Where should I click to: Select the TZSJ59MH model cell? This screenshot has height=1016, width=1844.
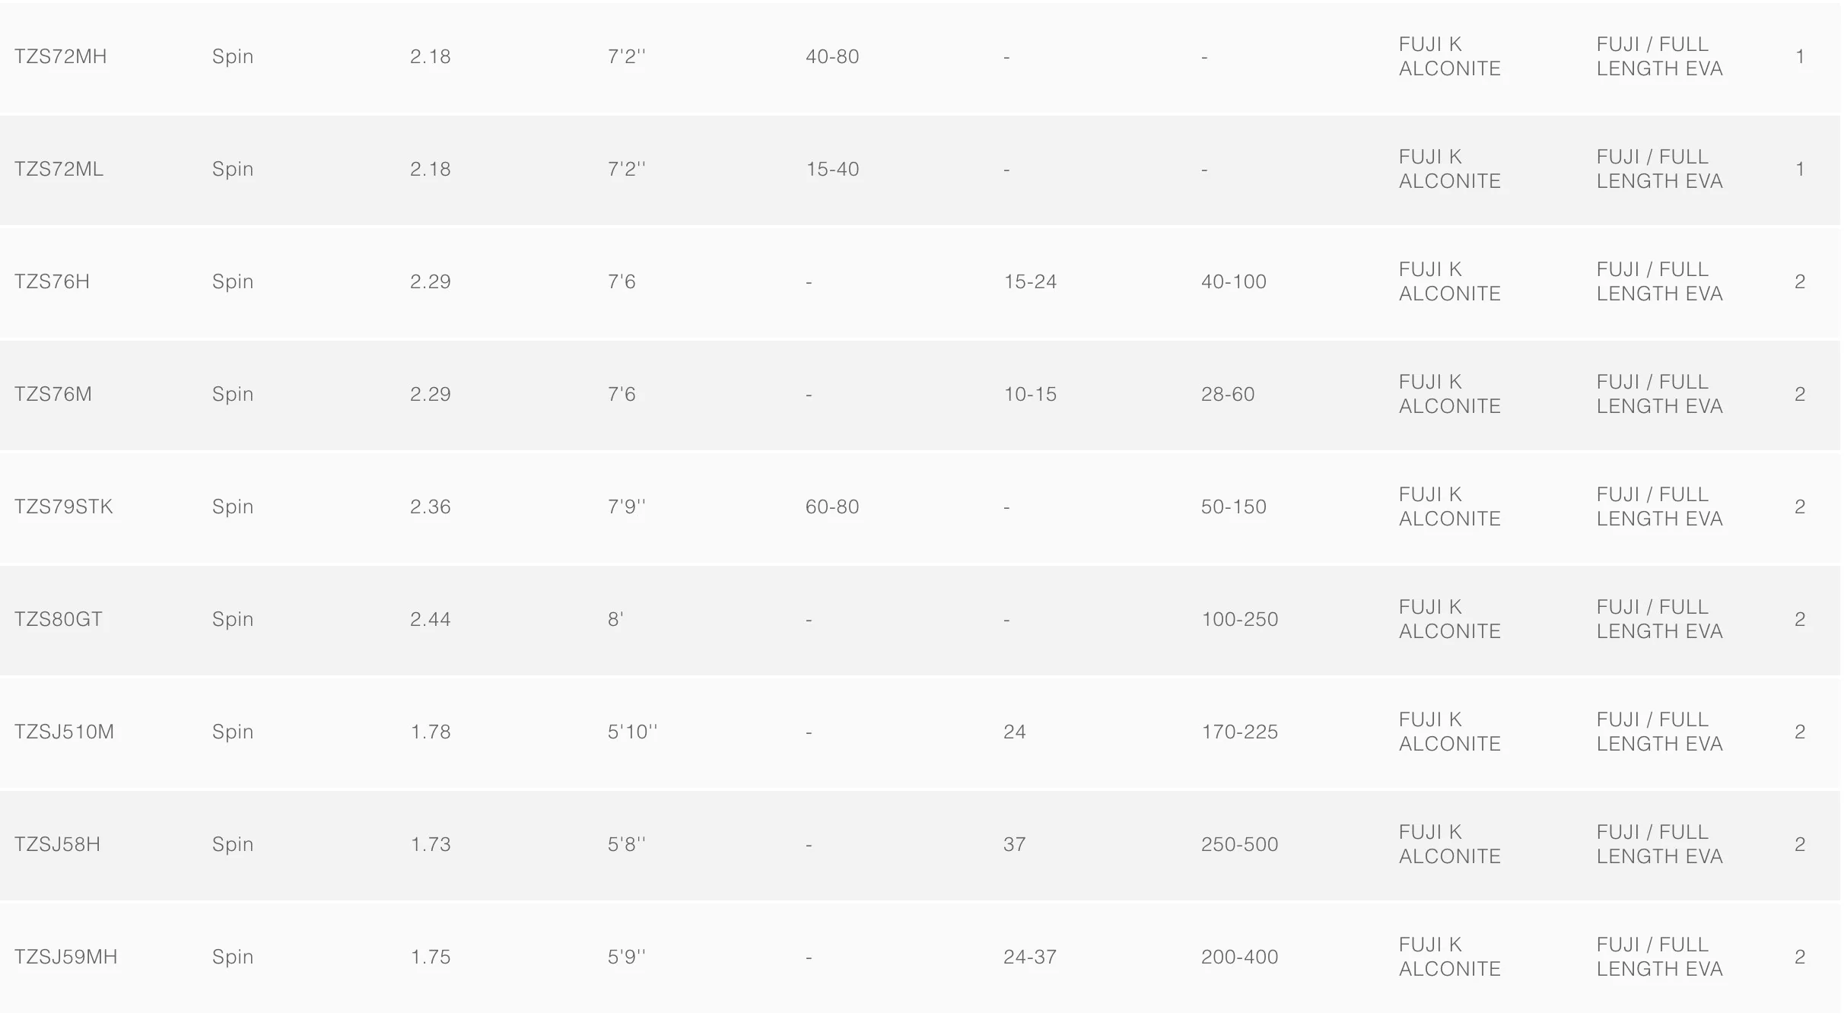(65, 957)
